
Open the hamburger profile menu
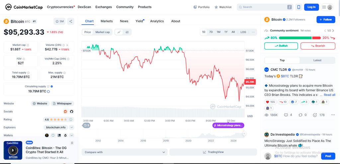(327, 7)
